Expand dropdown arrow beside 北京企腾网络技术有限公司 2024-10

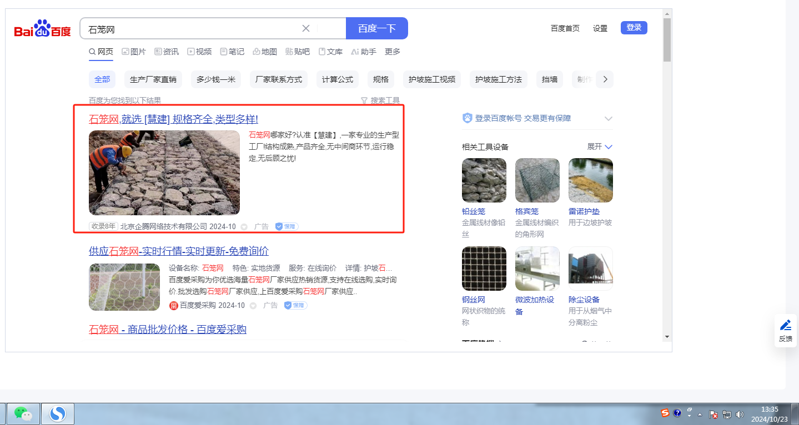tap(244, 227)
